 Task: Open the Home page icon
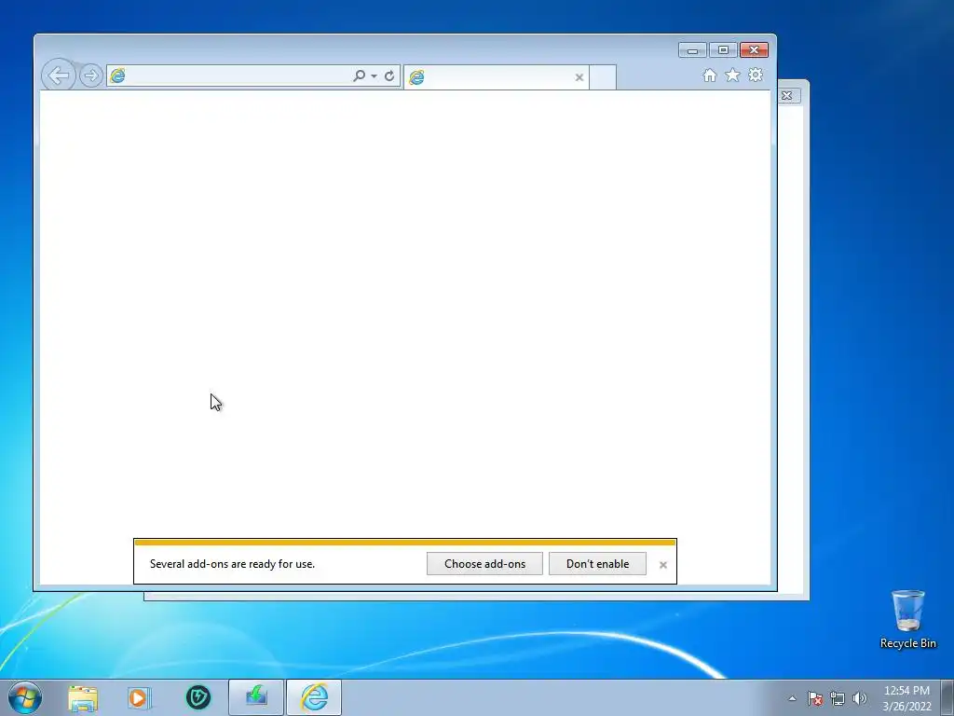pos(709,75)
